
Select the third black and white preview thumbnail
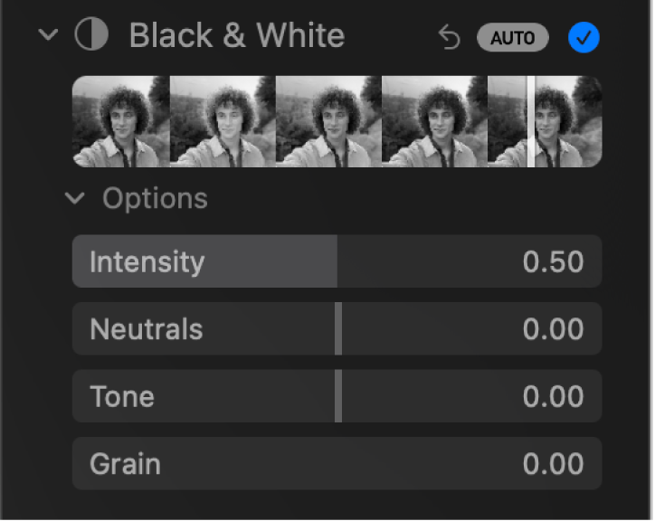(x=328, y=121)
